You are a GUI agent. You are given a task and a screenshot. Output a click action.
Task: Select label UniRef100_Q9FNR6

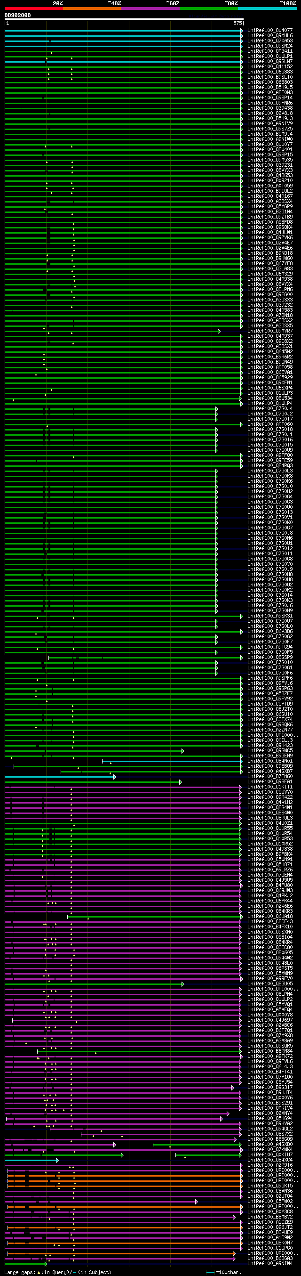click(x=270, y=103)
